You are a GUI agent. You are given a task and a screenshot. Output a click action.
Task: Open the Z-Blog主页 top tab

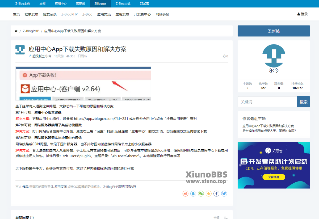click(23, 4)
